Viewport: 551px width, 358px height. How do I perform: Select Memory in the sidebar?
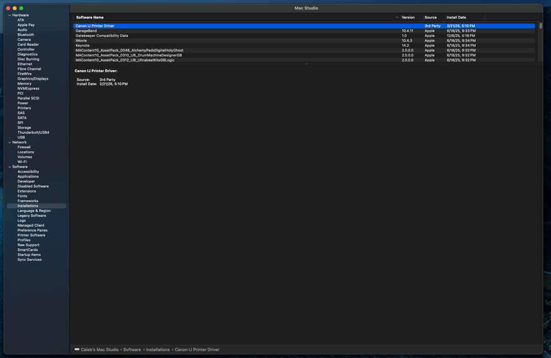tap(24, 84)
